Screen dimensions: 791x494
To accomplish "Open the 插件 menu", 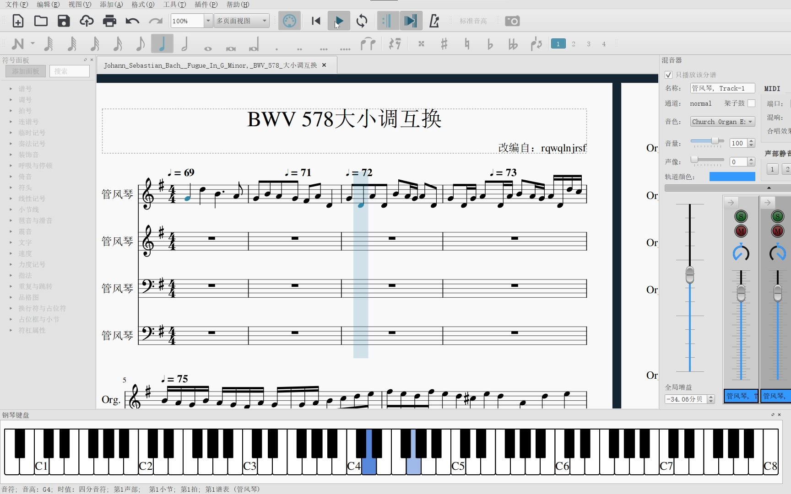I will (x=206, y=5).
